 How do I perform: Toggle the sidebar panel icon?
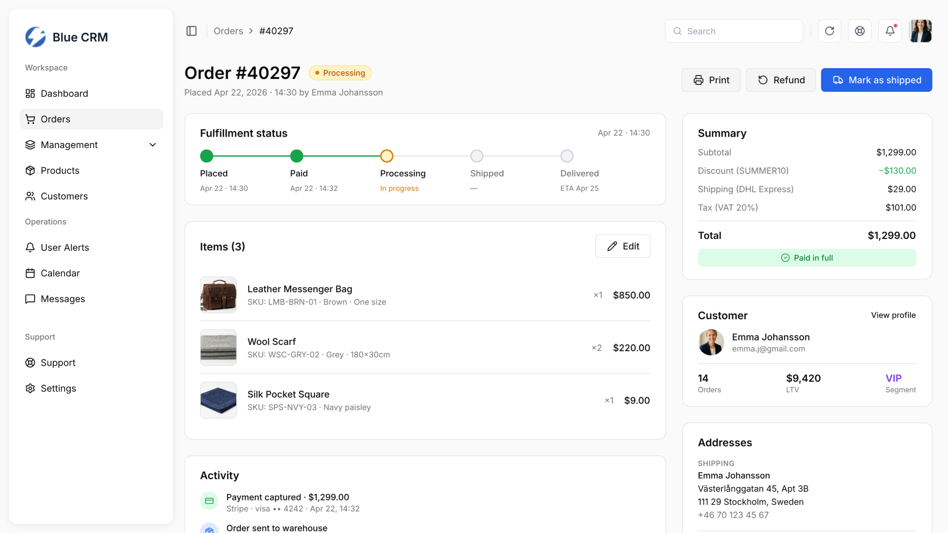point(192,31)
